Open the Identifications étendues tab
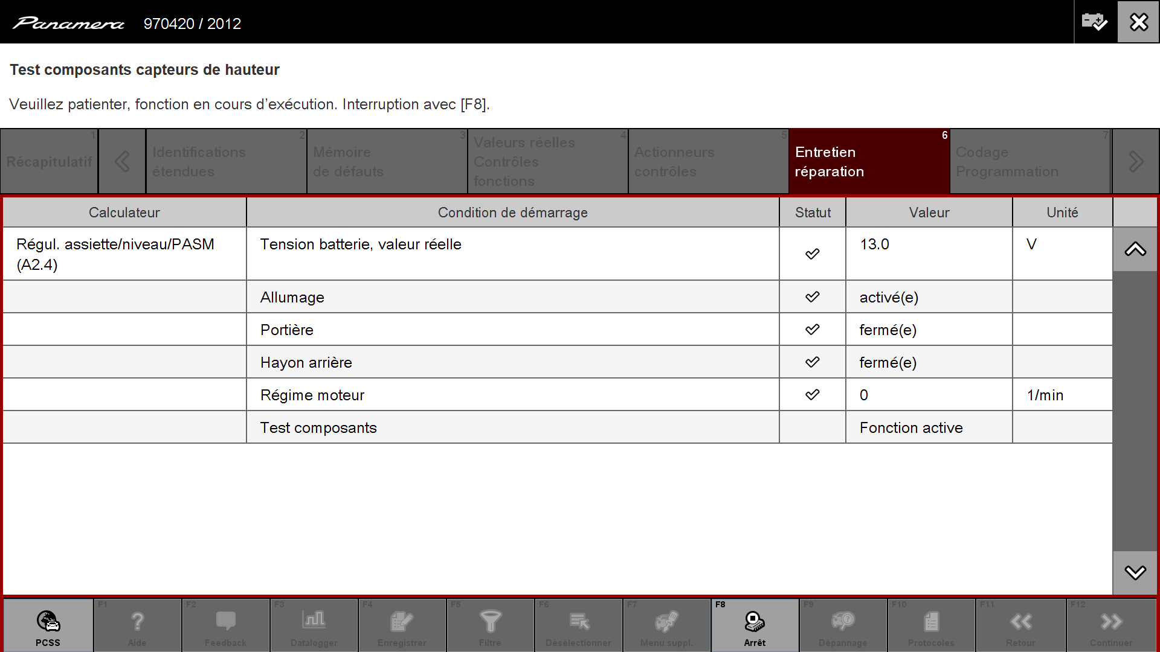 (x=226, y=161)
